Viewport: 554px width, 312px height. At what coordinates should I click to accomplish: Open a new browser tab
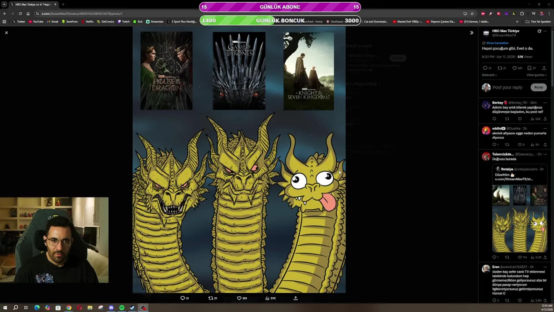[63, 4]
